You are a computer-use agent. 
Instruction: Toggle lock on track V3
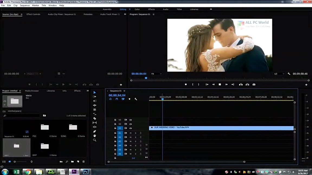tap(115, 120)
